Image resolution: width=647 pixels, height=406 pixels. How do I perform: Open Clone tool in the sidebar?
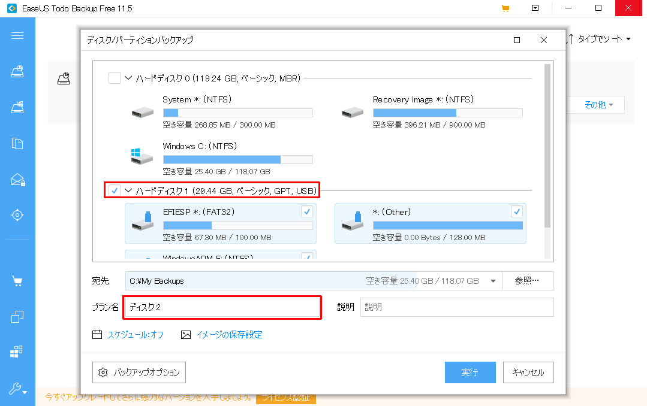point(17,317)
